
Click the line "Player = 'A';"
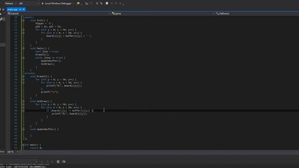[x=44, y=23]
